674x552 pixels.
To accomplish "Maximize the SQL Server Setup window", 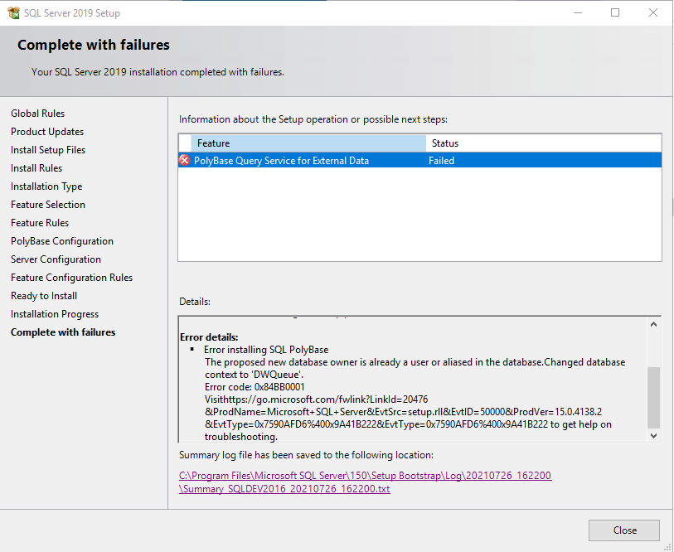I will (615, 13).
